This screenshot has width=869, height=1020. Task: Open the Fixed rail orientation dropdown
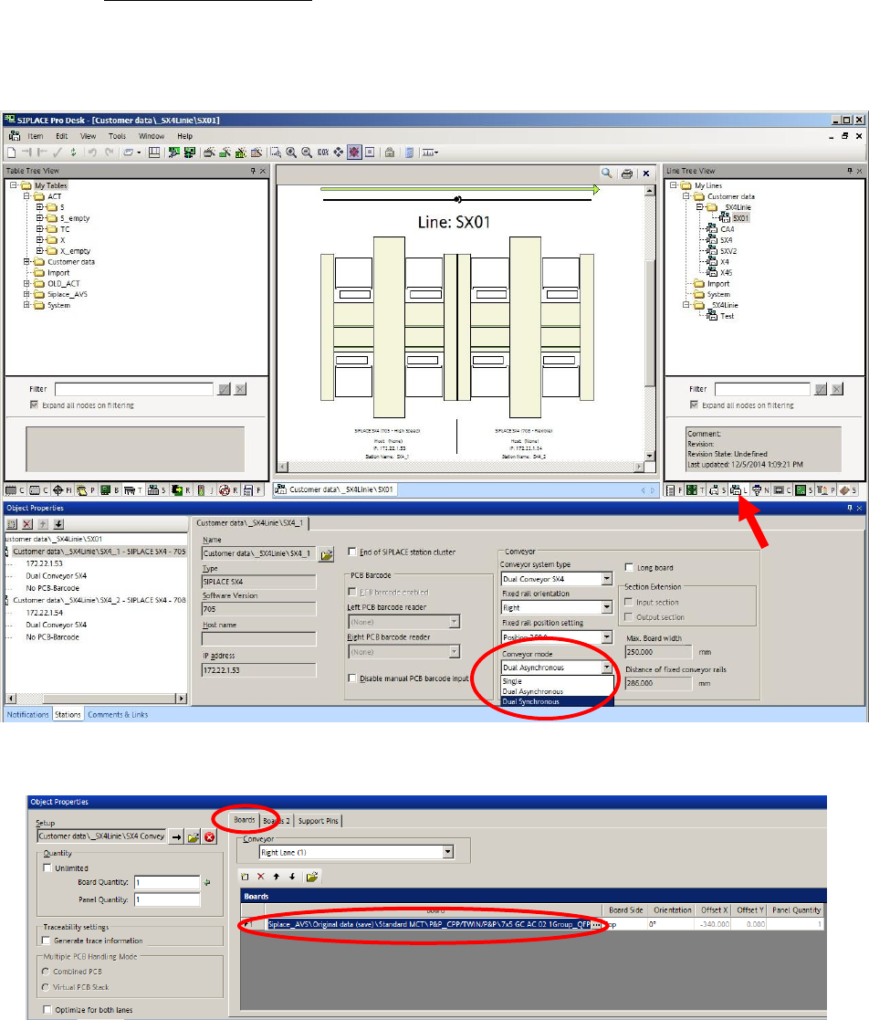(607, 607)
